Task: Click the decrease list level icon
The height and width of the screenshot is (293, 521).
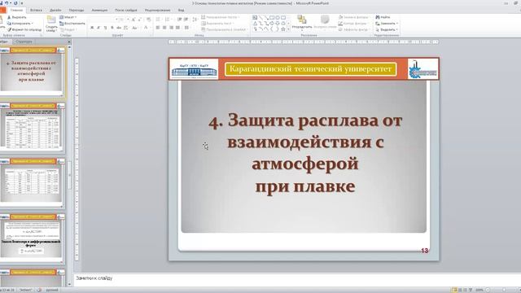Action: click(179, 20)
